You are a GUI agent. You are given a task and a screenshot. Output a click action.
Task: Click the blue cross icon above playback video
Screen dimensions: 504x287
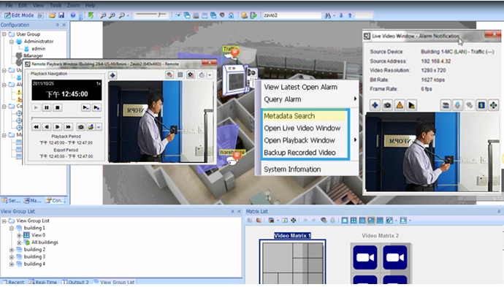point(112,75)
